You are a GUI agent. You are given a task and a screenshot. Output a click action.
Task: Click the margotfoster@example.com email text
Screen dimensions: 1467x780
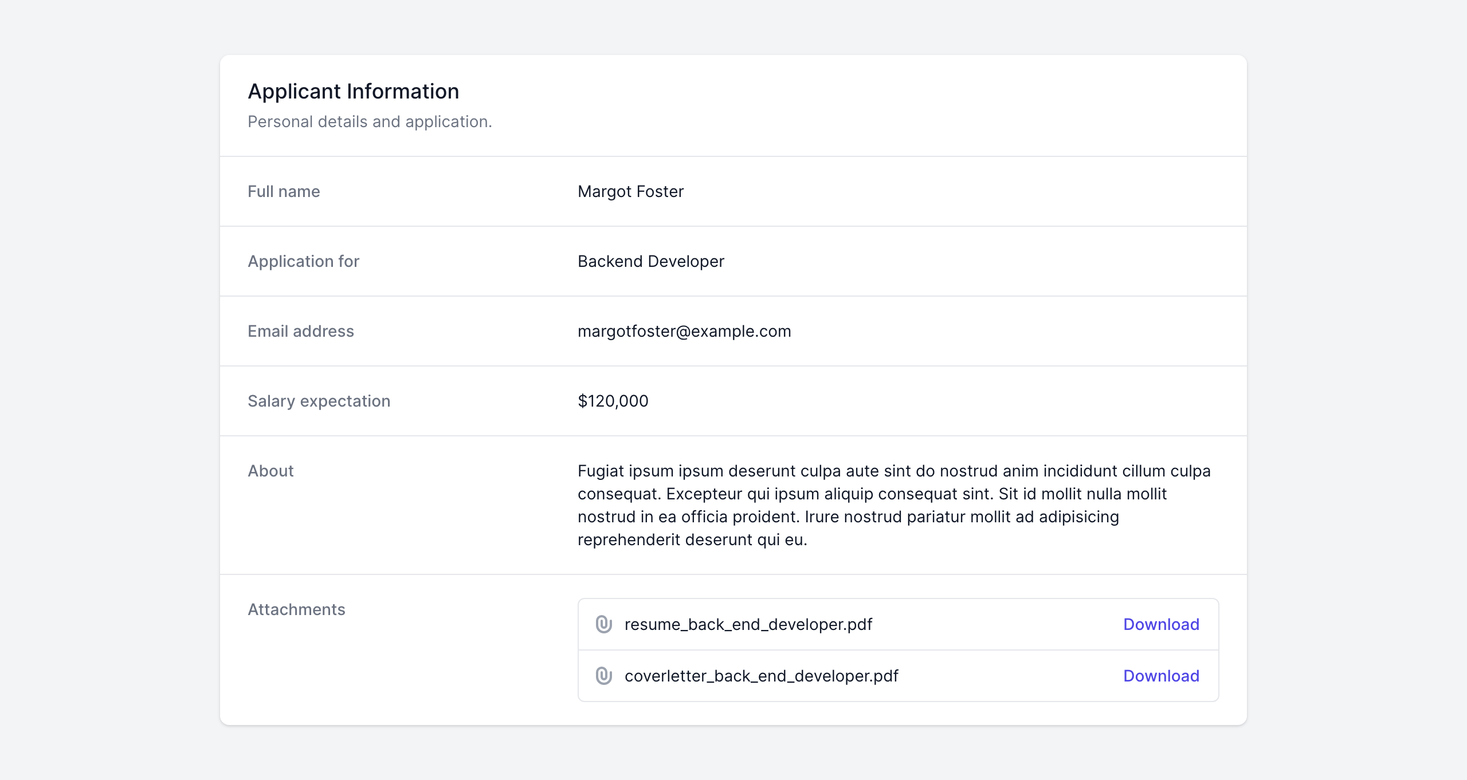(x=684, y=331)
